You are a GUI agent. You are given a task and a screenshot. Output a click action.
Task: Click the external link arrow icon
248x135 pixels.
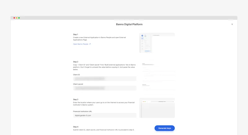[x=90, y=44]
